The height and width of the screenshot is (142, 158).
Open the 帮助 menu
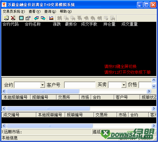click(66, 12)
